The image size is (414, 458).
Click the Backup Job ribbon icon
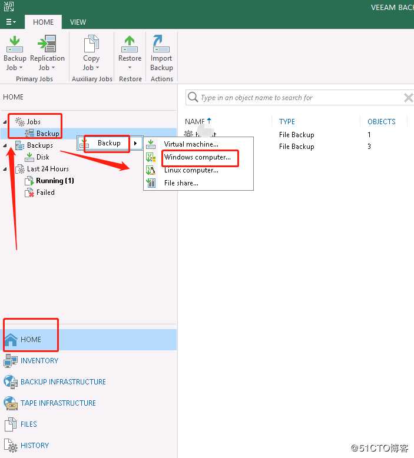point(15,44)
